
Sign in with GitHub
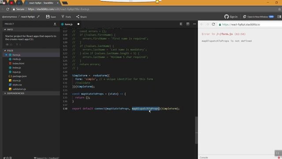click(x=231, y=17)
